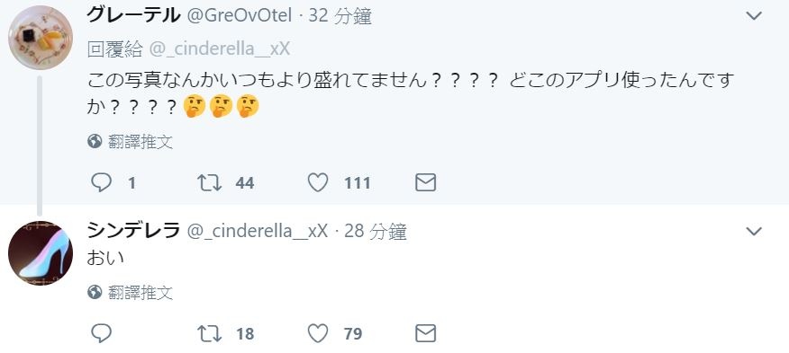789x353 pixels.
Task: Reply to シンデレラ's おい tweet
Action: coord(101,333)
